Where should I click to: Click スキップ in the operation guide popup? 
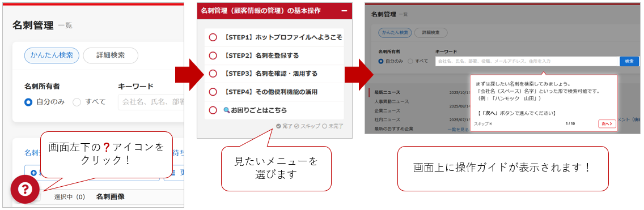(482, 123)
